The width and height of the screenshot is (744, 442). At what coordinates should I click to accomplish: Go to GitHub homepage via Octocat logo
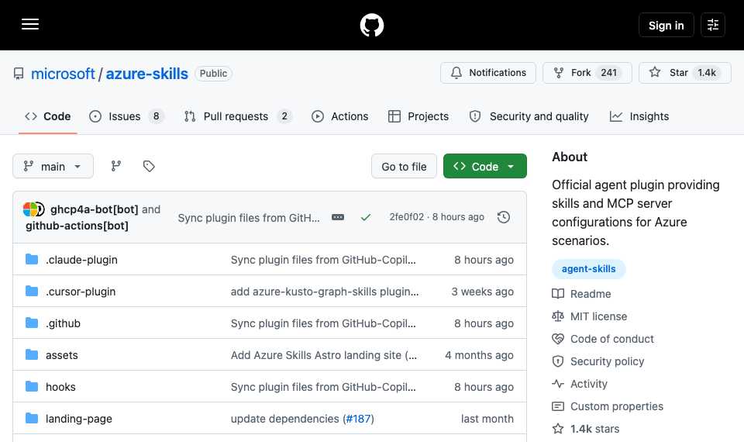coord(371,25)
